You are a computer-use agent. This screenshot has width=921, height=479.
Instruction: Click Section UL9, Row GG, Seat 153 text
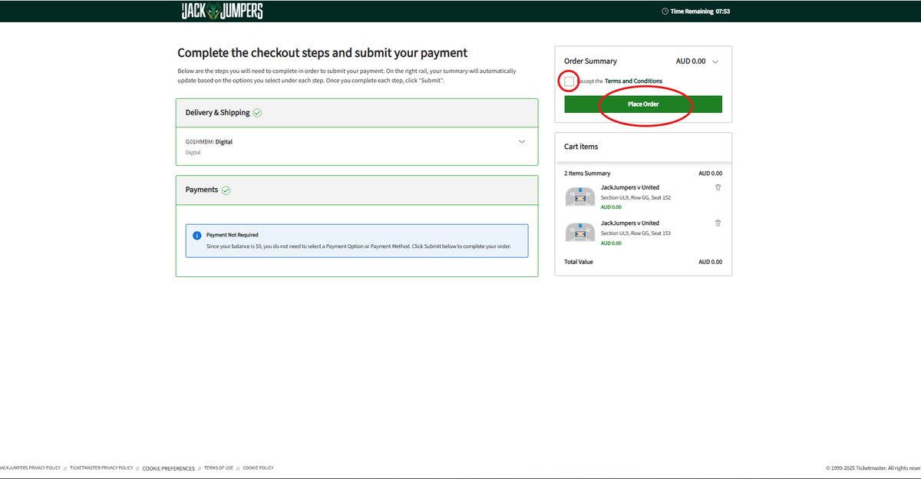635,233
